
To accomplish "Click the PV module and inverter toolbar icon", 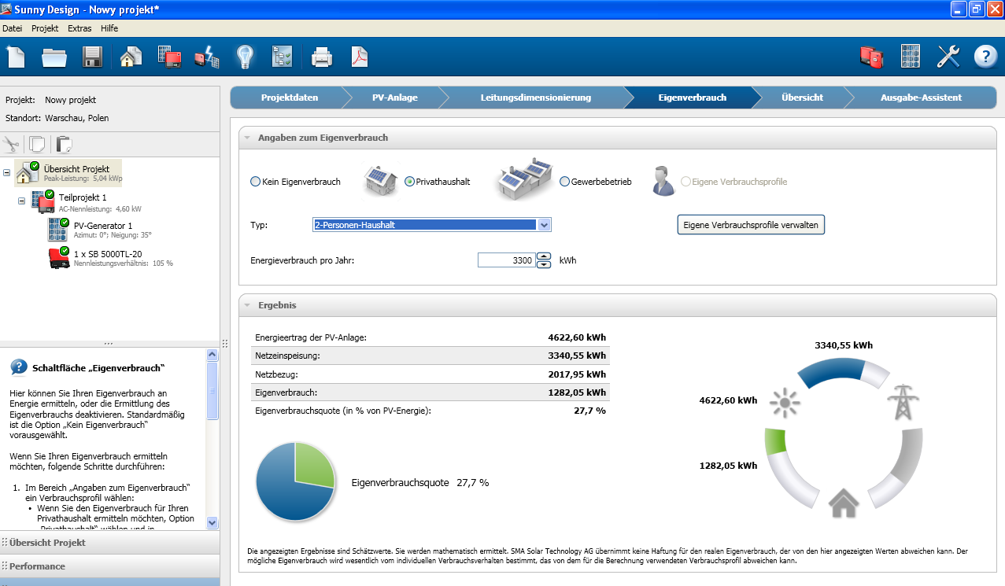I will [x=169, y=57].
